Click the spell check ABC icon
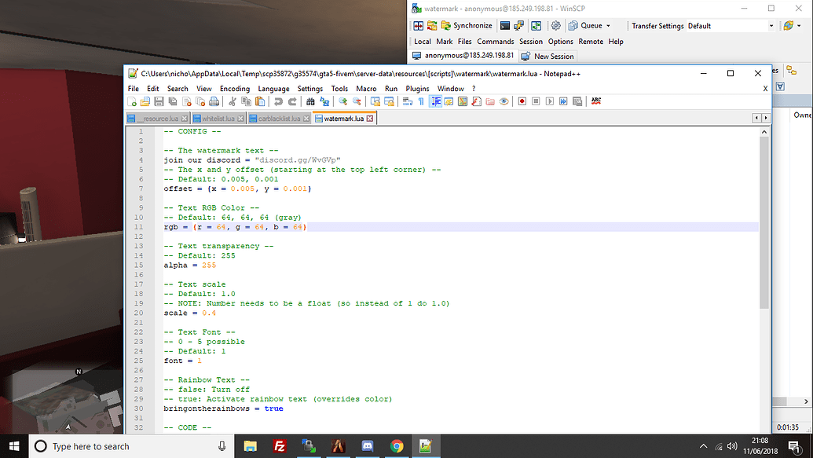 click(x=596, y=101)
